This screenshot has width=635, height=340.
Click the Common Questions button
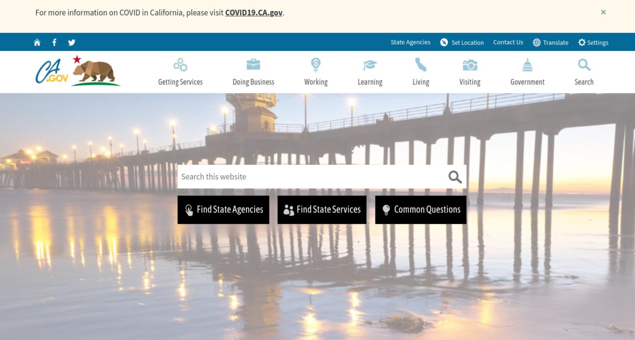click(x=421, y=210)
